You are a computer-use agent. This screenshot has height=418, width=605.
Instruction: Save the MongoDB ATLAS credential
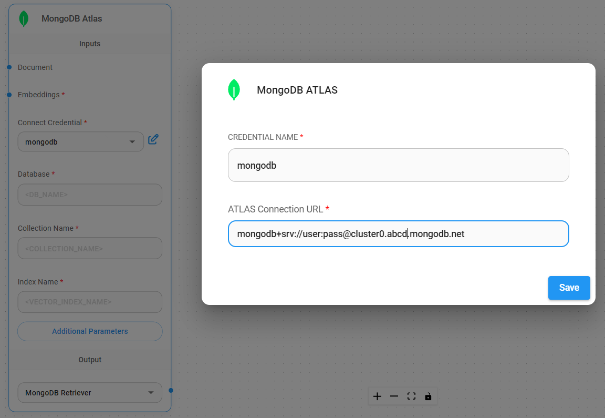click(569, 288)
